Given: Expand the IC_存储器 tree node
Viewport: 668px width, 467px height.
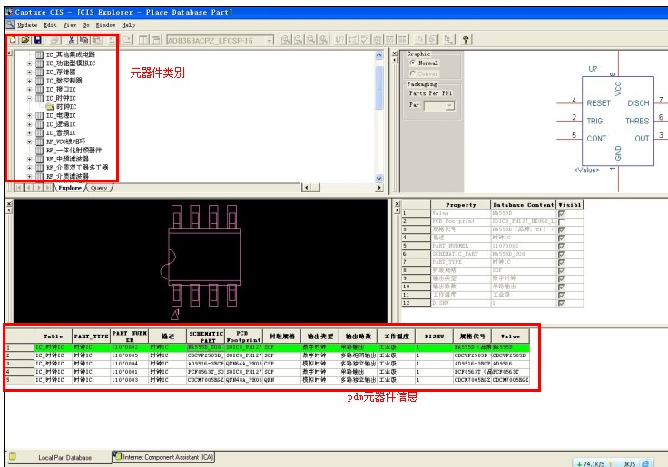Looking at the screenshot, I should pyautogui.click(x=29, y=72).
